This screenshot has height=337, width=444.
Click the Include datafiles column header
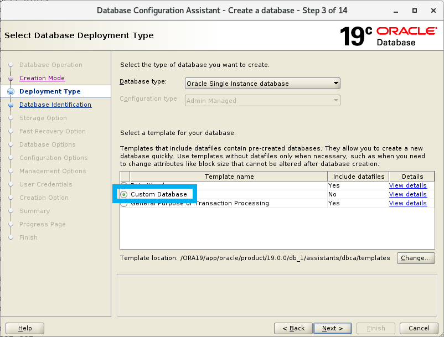pyautogui.click(x=359, y=177)
